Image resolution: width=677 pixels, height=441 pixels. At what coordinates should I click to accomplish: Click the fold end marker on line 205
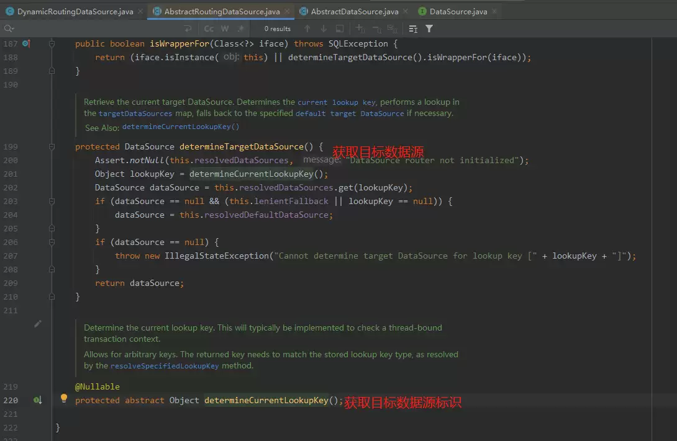click(52, 228)
